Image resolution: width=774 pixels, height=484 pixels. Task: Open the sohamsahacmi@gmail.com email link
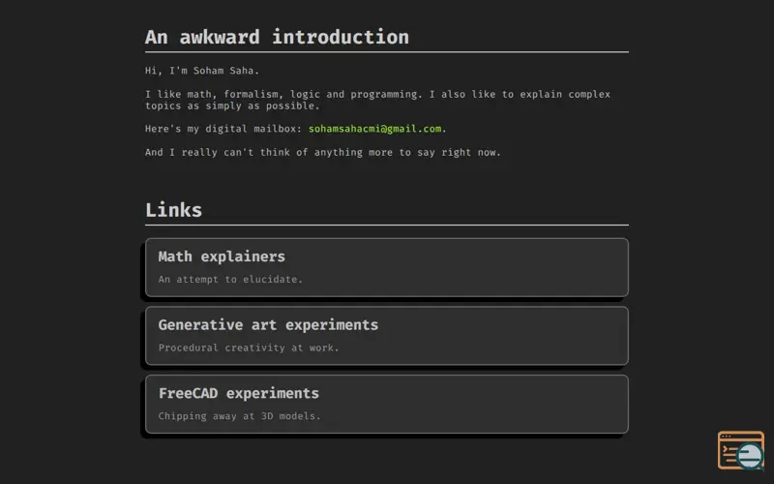[375, 129]
